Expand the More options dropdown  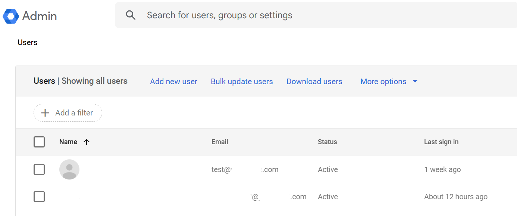pyautogui.click(x=383, y=82)
